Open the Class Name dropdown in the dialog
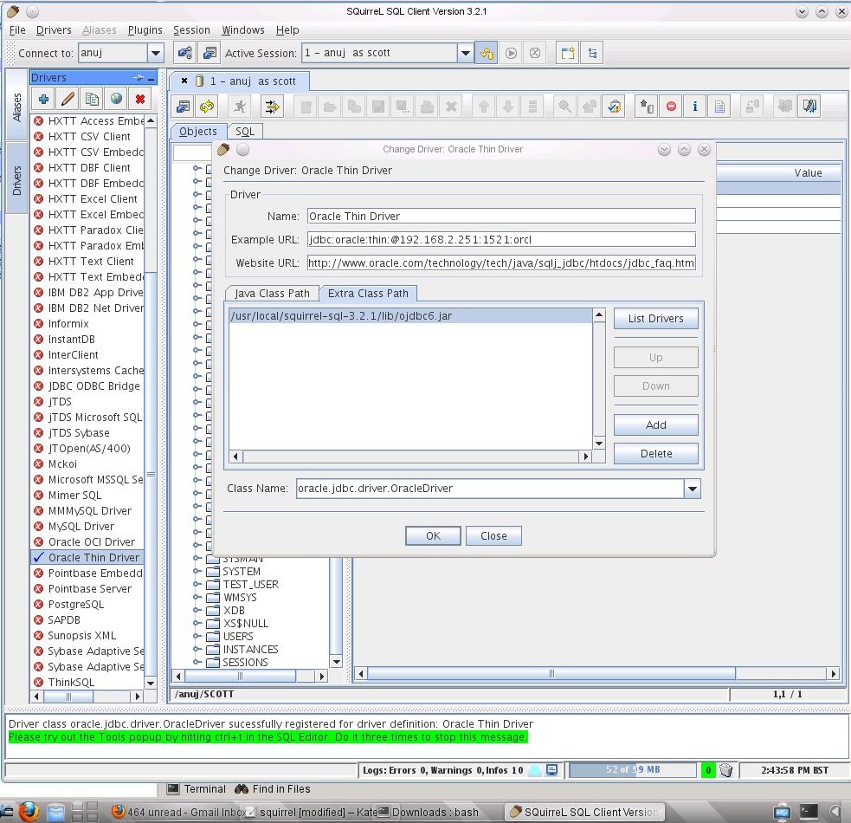851x823 pixels. [x=692, y=488]
